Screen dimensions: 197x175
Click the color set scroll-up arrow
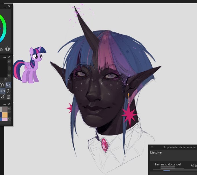pos(9,108)
